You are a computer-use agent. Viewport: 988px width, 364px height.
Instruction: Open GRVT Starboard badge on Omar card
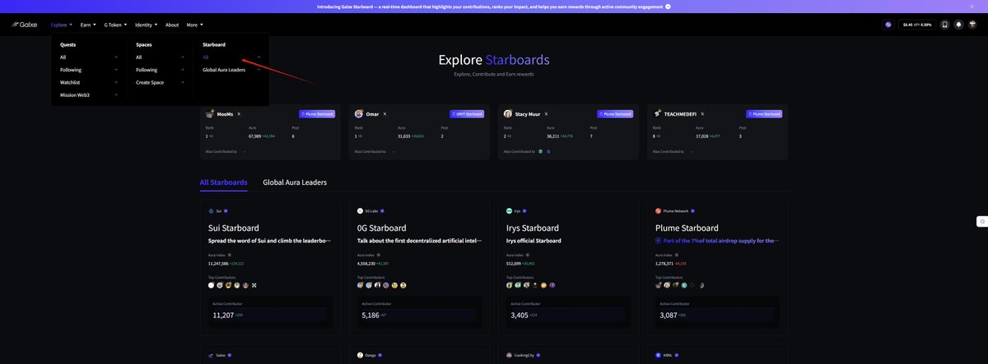coord(467,114)
